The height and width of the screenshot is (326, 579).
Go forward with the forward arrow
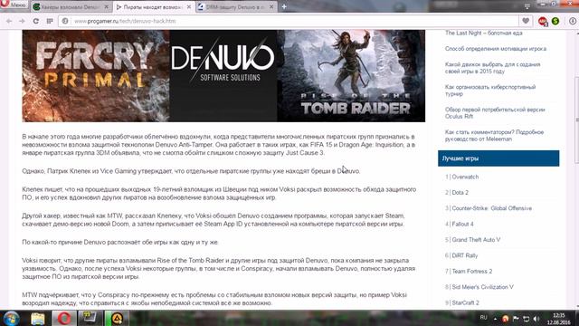22,21
